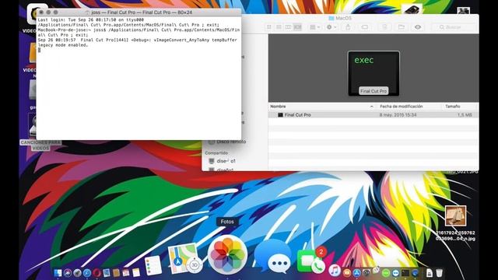Viewport: 498px width, 280px height.
Task: Open Photos app in the Dock
Action: (227, 254)
